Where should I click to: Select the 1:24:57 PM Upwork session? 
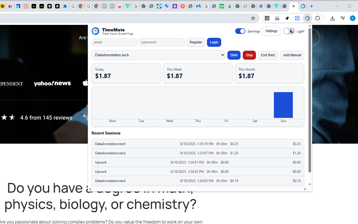(x=198, y=162)
